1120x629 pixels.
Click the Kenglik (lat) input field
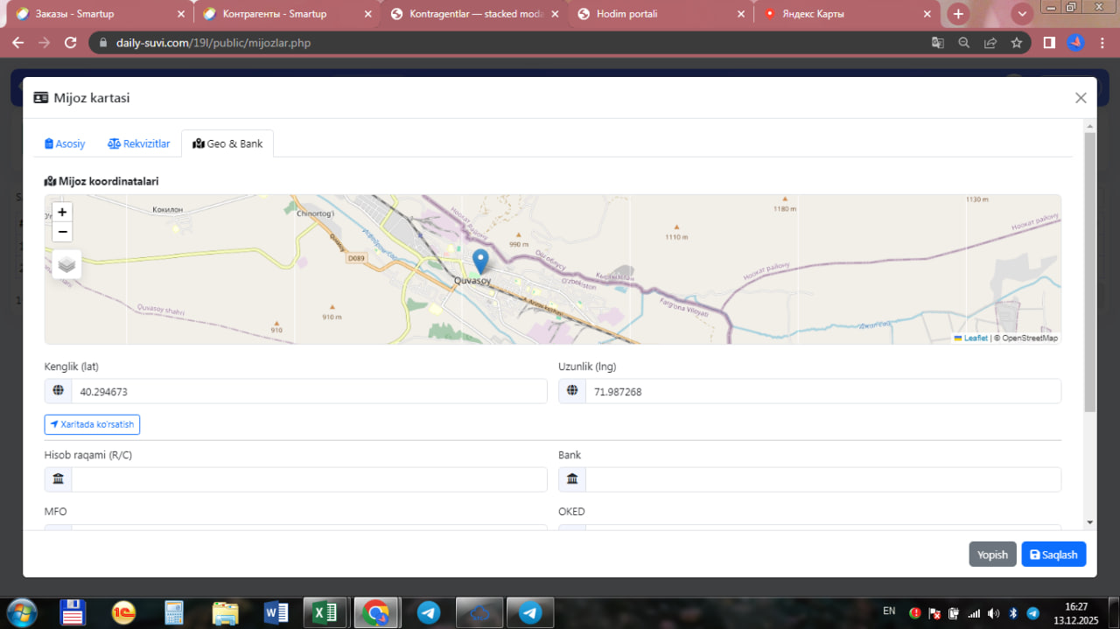click(308, 392)
